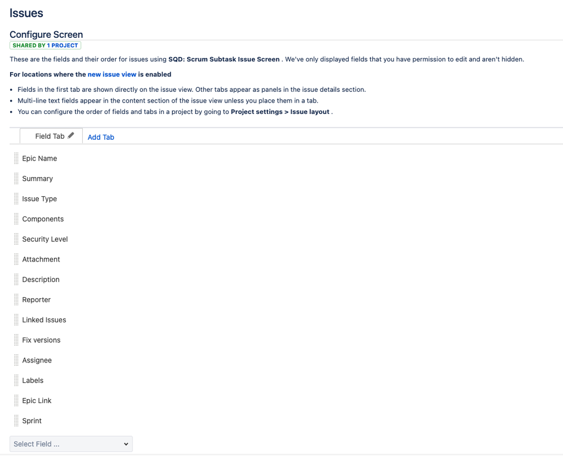This screenshot has height=456, width=563.
Task: Grab the drag handle beside Epic Name
Action: click(15, 158)
